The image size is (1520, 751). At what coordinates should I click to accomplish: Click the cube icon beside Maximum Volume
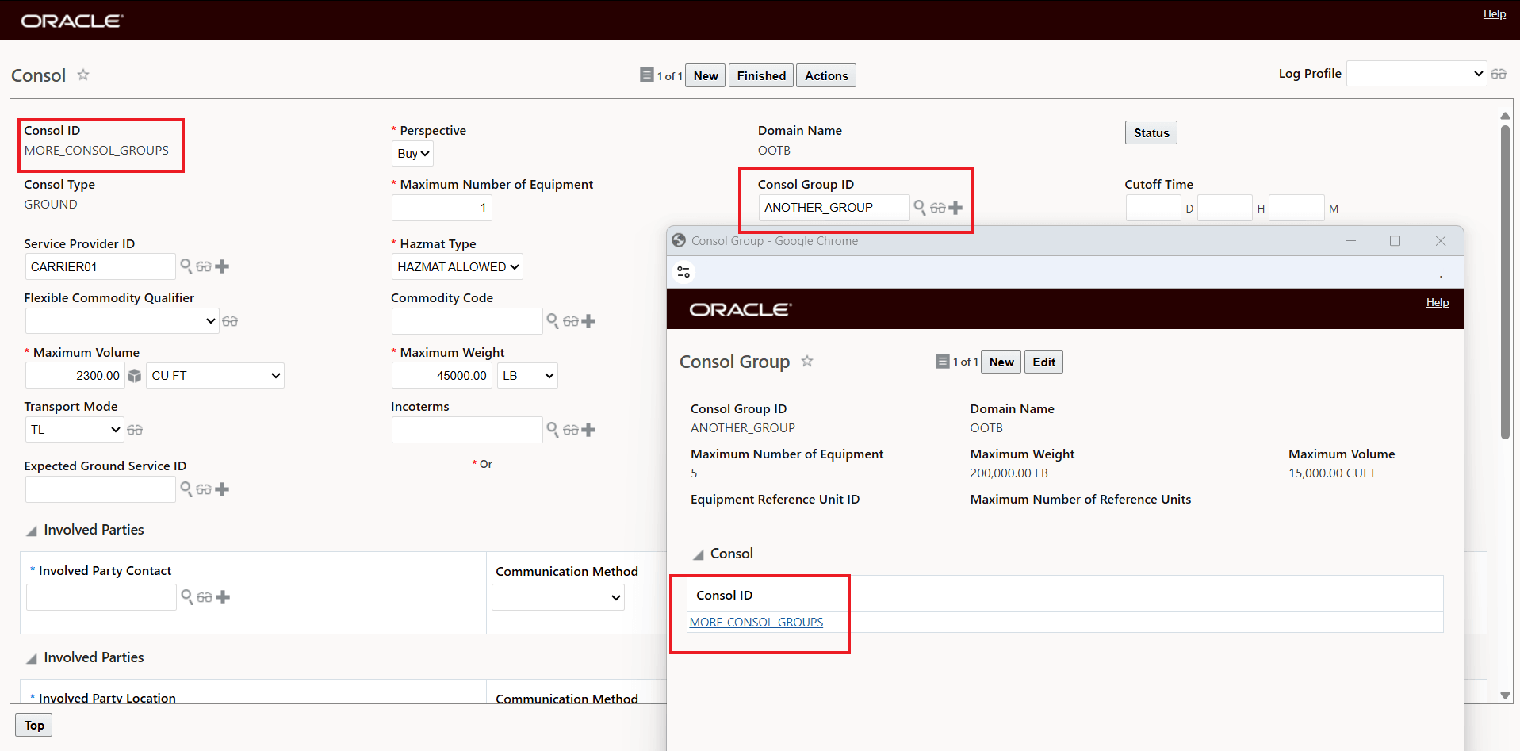coord(135,376)
